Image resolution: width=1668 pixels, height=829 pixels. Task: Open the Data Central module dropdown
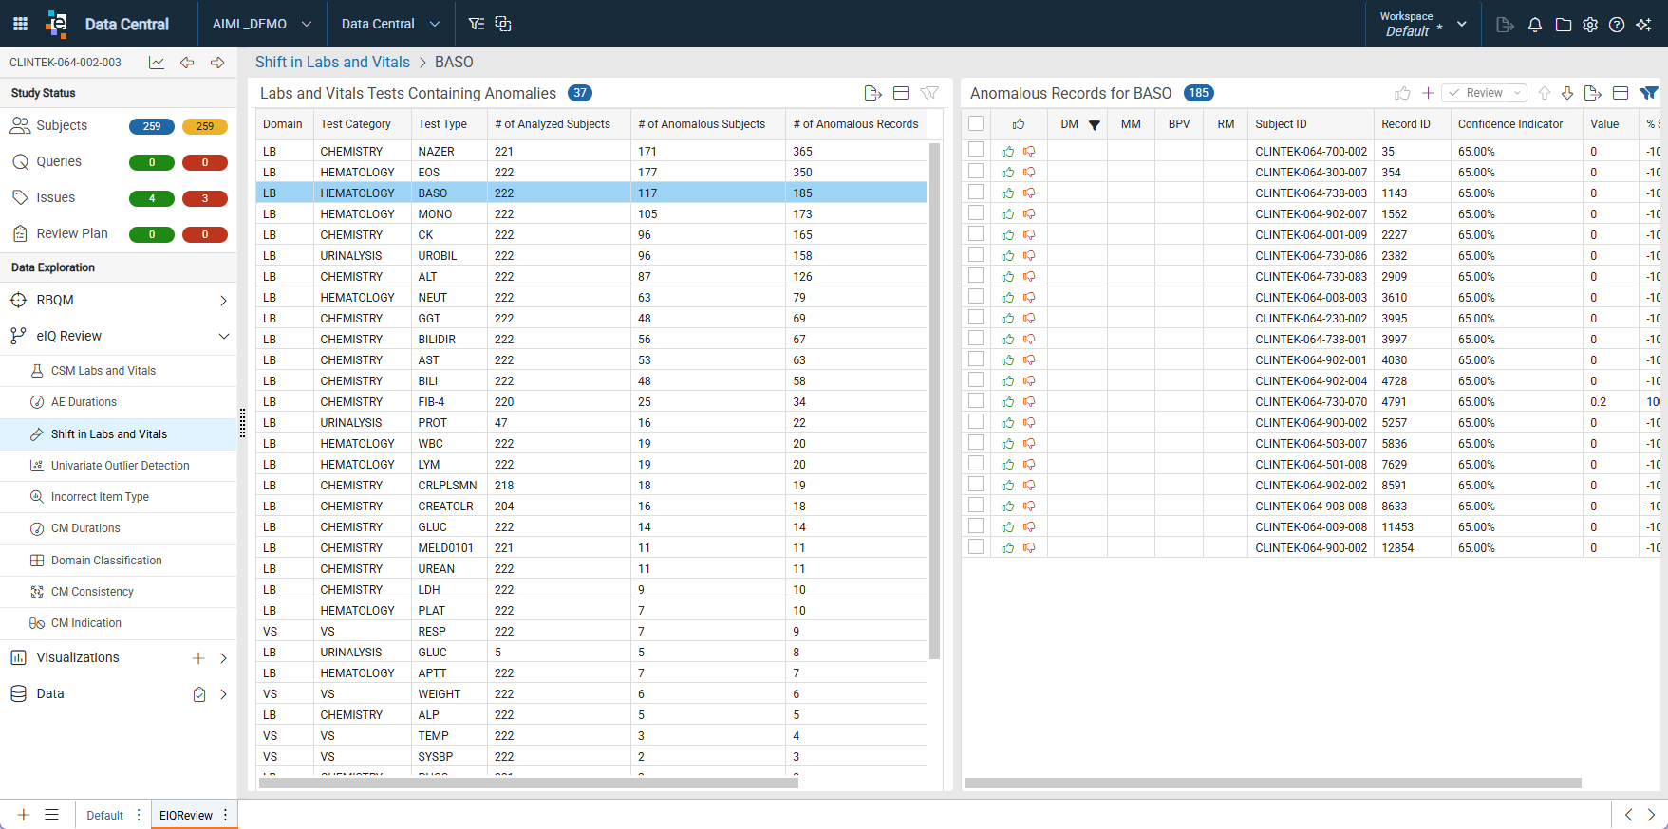click(x=390, y=24)
